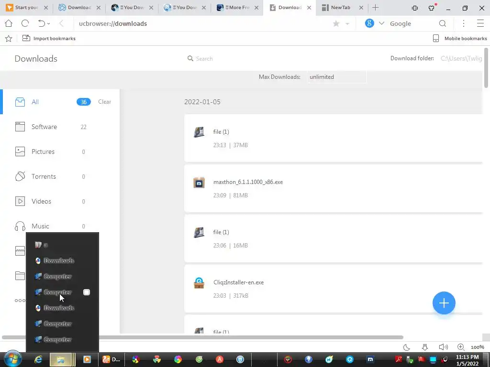Click the white square button in taskbar popup
The image size is (490, 367).
click(87, 292)
